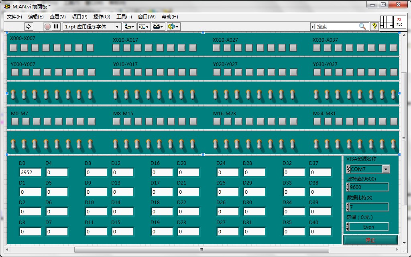The width and height of the screenshot is (411, 257).
Task: Open the Resize Objects tool
Action: [x=158, y=26]
